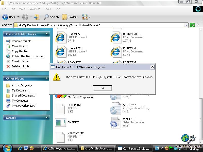Open the Edit menu
Viewport: 203px width, 152px height.
point(13,9)
